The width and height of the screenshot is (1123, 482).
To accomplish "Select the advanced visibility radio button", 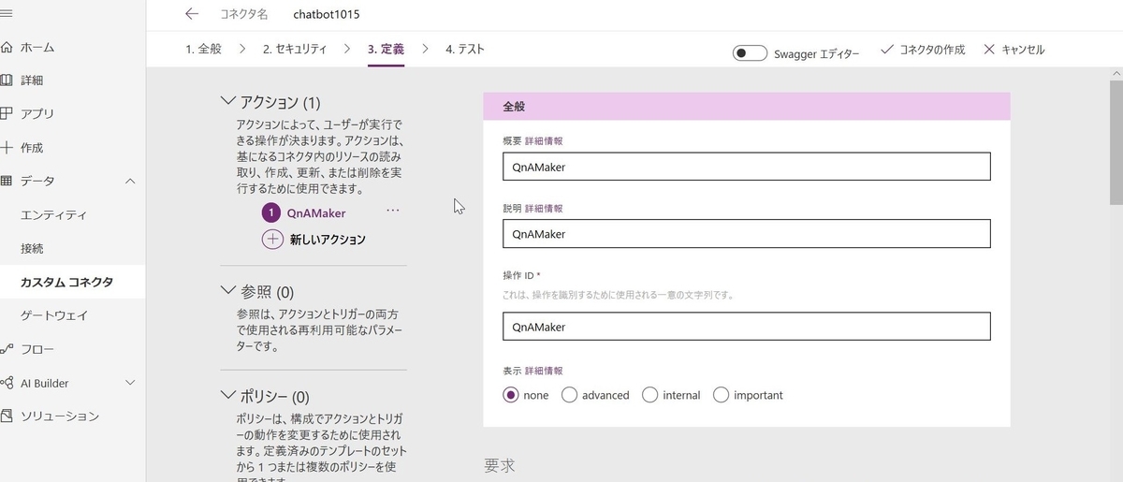I will (x=569, y=395).
